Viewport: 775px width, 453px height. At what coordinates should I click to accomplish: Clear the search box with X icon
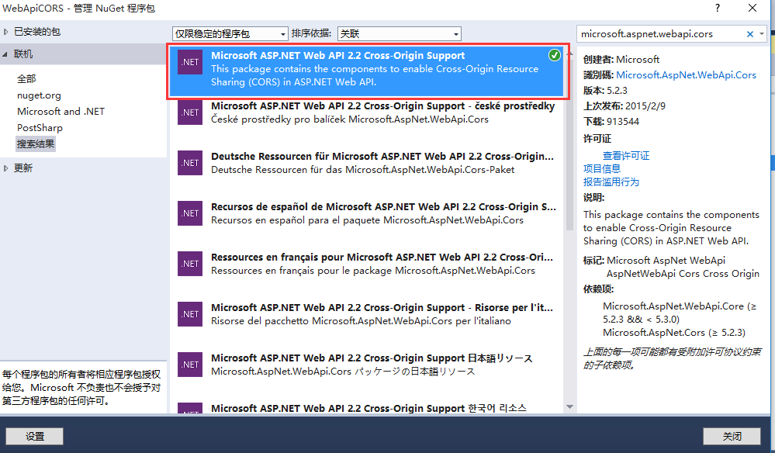(x=750, y=34)
